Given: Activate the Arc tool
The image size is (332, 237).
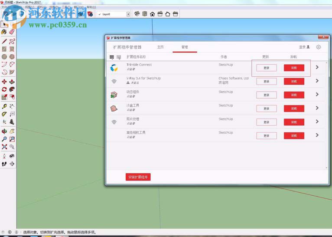Looking at the screenshot, I should pos(4,64).
